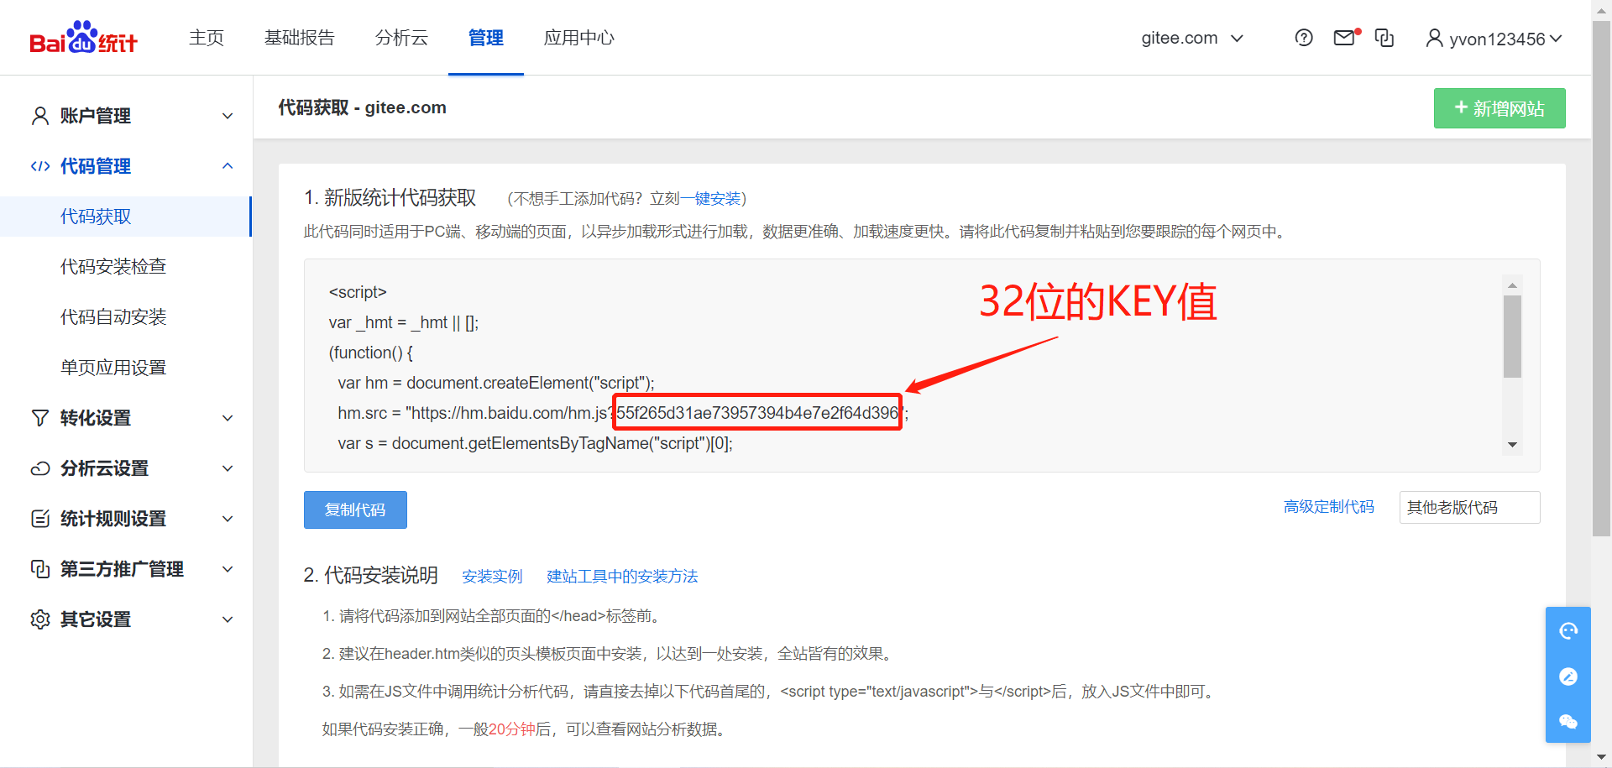Open the 一键安装 link
The height and width of the screenshot is (768, 1612).
[710, 199]
